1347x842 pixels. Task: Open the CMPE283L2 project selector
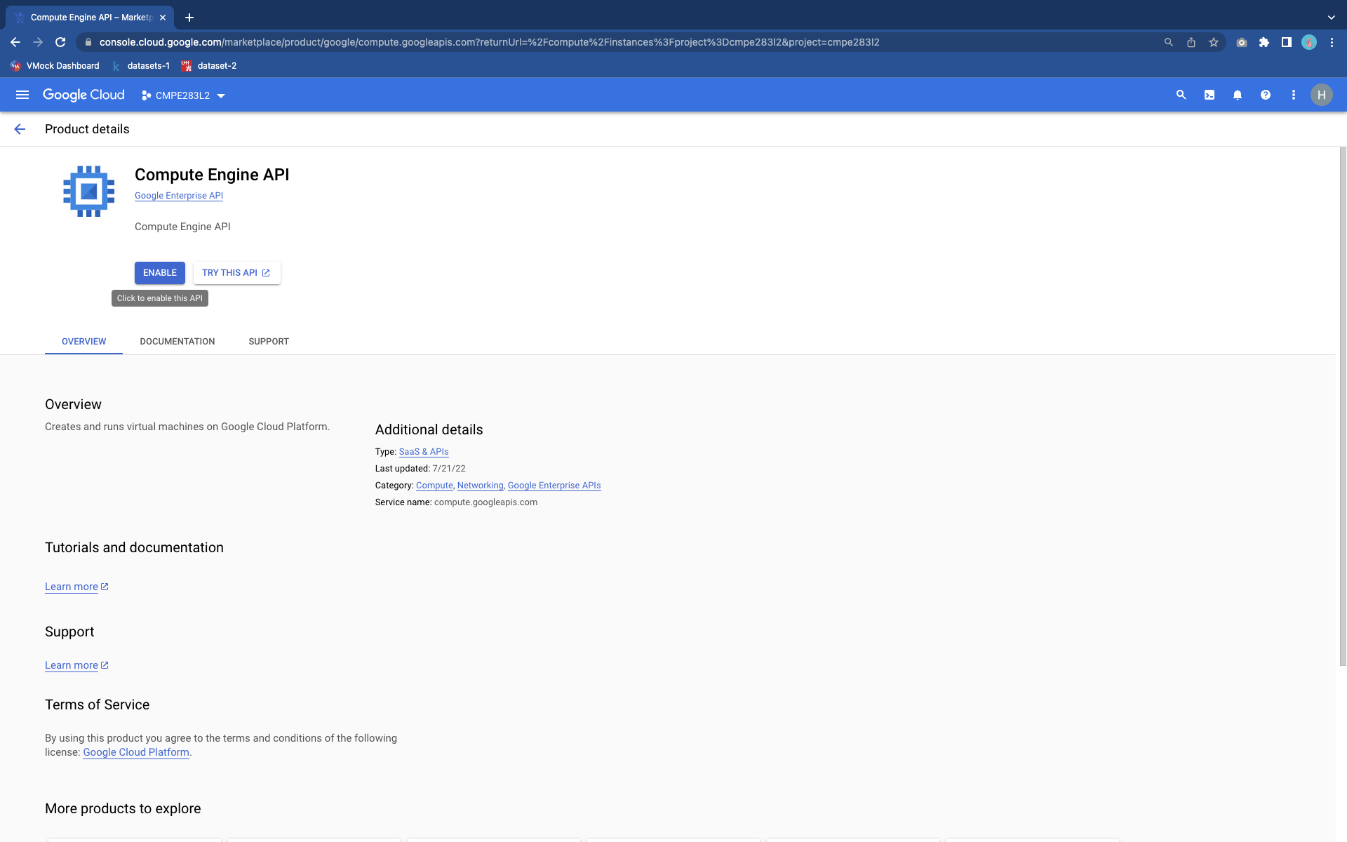182,95
